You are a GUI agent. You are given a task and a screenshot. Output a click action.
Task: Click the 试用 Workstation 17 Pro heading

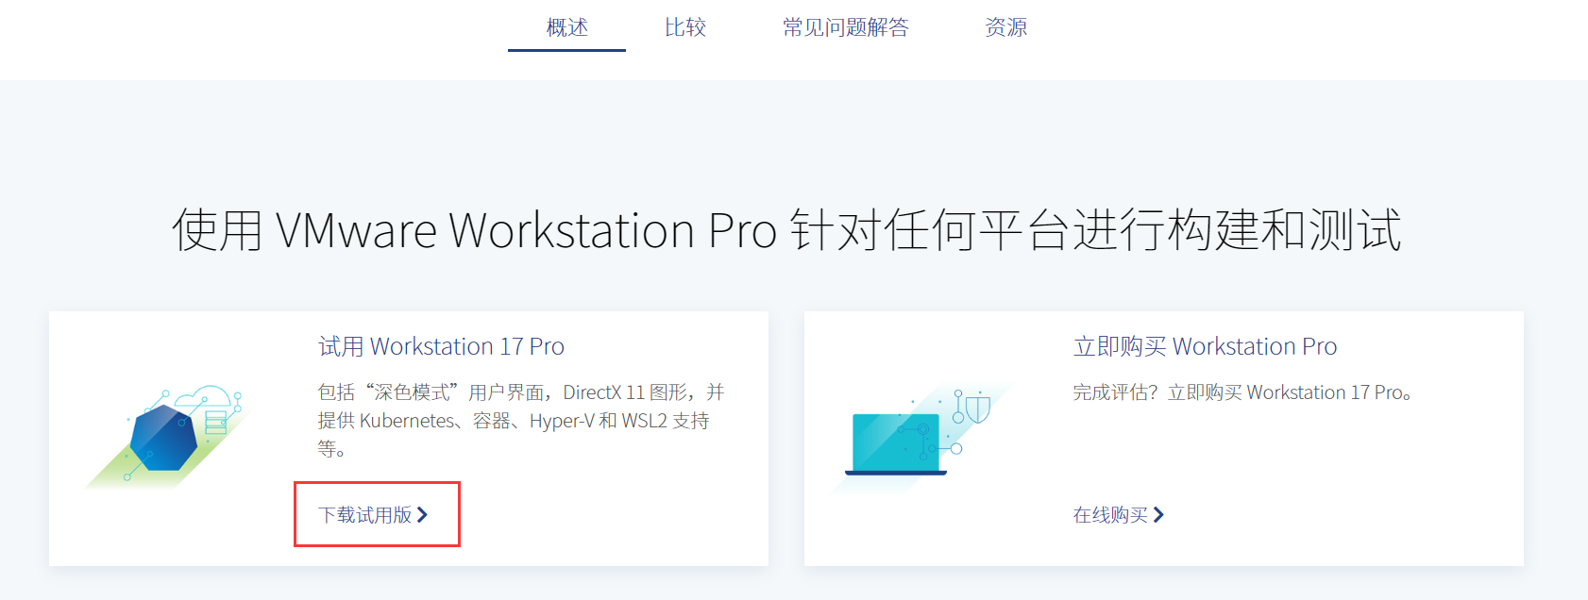point(441,346)
